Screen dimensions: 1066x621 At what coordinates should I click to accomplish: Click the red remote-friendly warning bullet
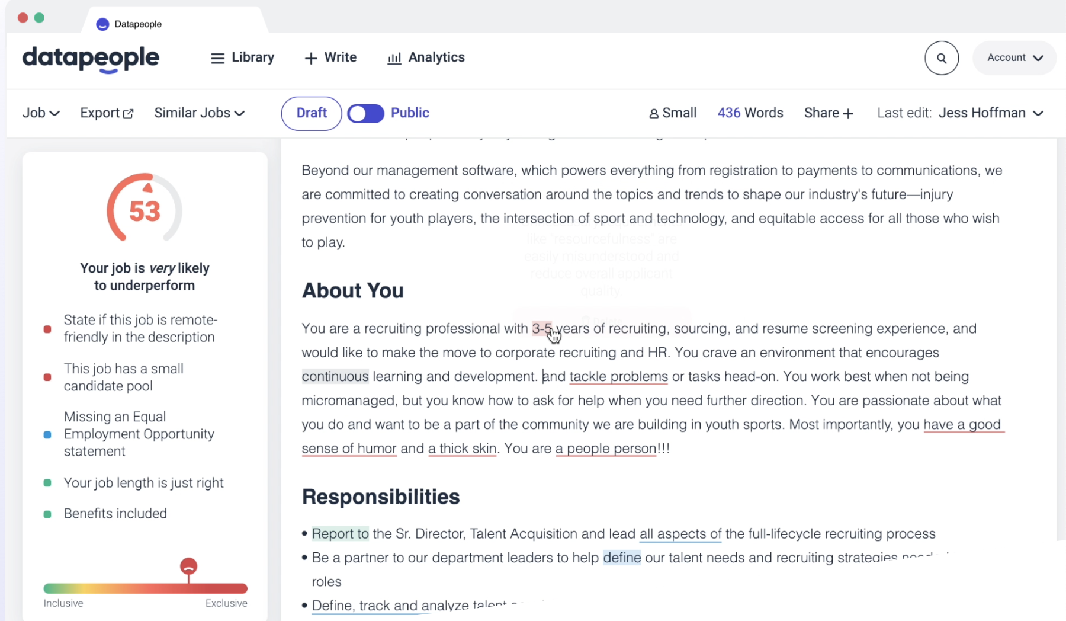47,329
